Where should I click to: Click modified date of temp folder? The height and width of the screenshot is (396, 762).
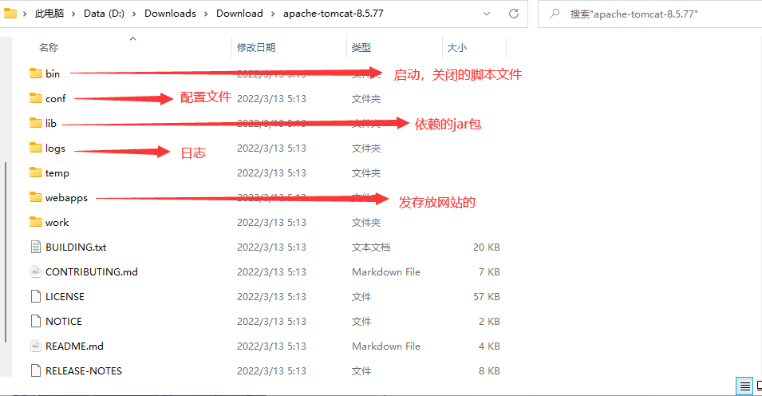pyautogui.click(x=271, y=173)
